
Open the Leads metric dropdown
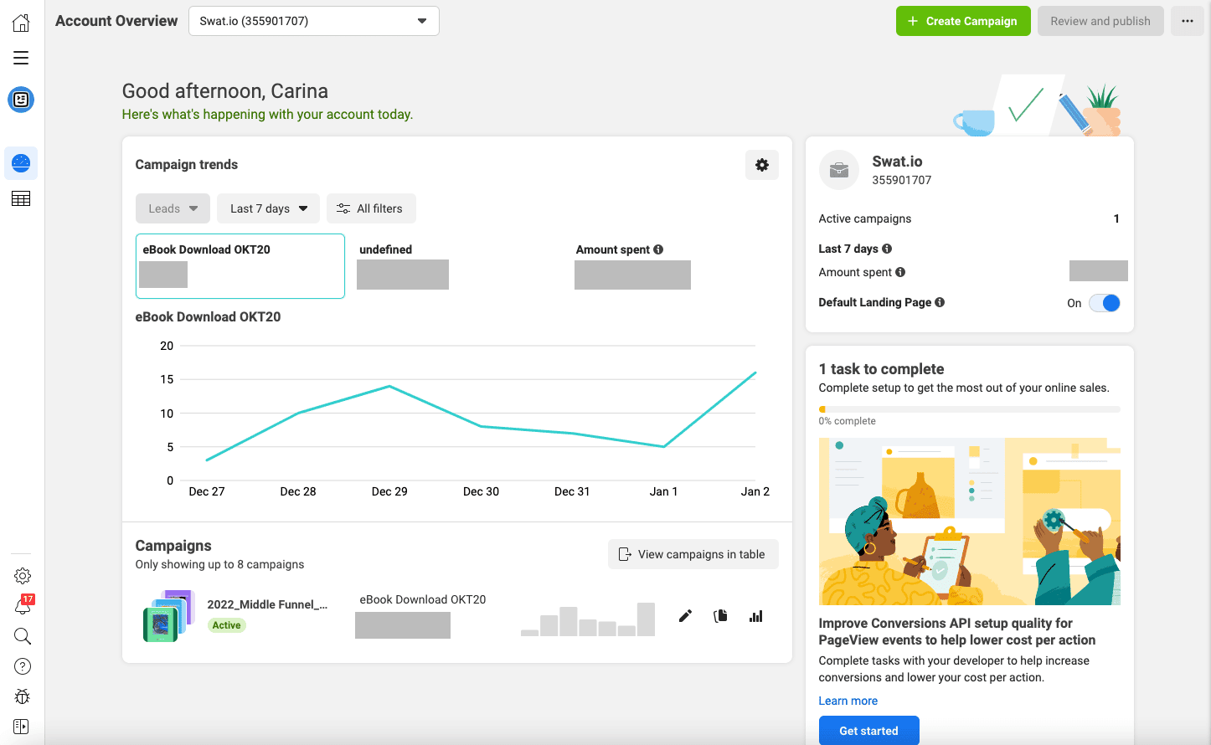tap(173, 208)
